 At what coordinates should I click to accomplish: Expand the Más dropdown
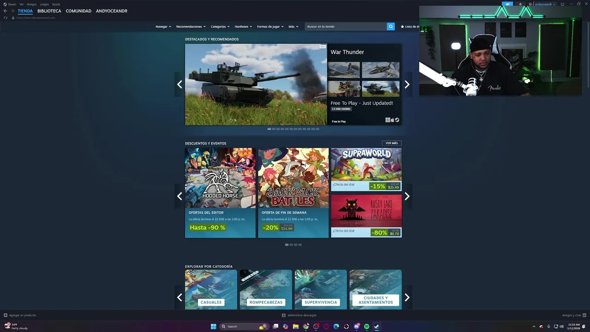(x=294, y=26)
